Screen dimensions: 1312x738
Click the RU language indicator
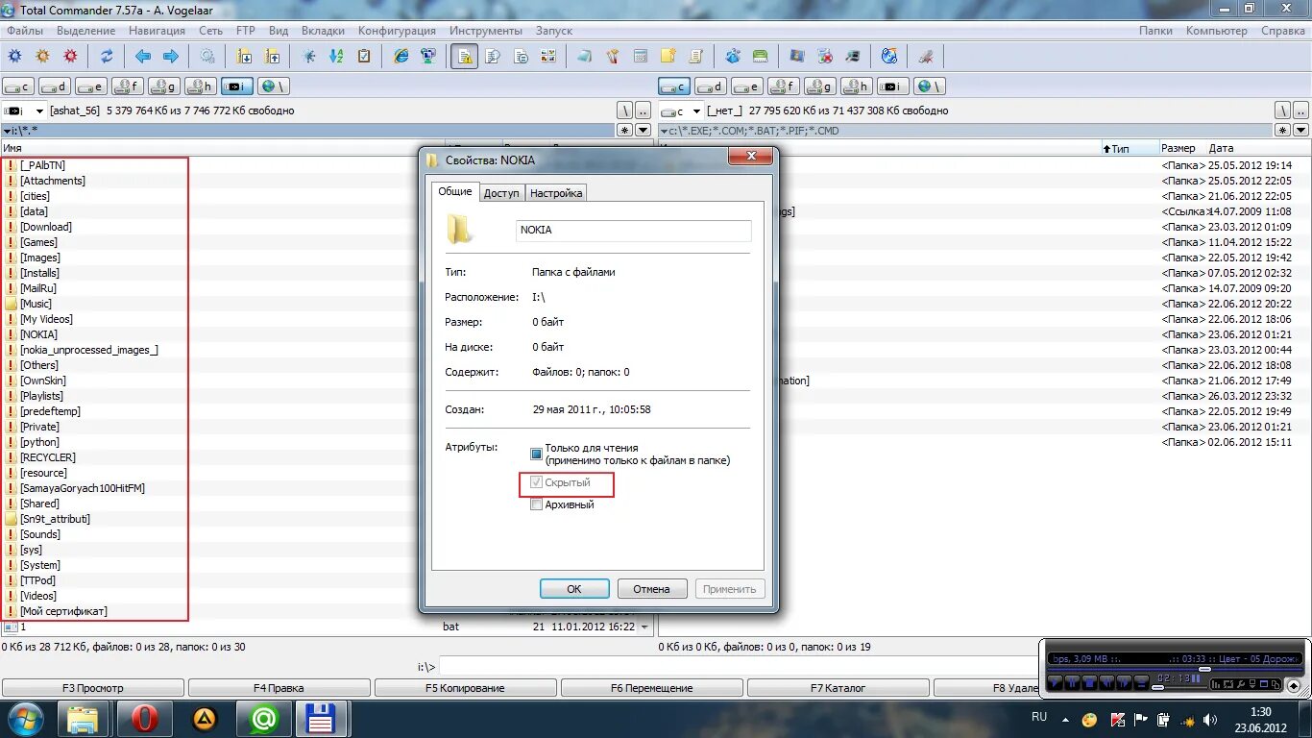coord(1039,717)
